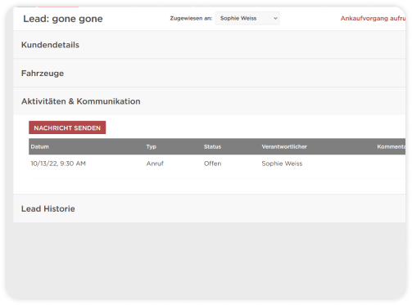Click the Kommentar column header
Image resolution: width=412 pixels, height=305 pixels.
tap(391, 146)
